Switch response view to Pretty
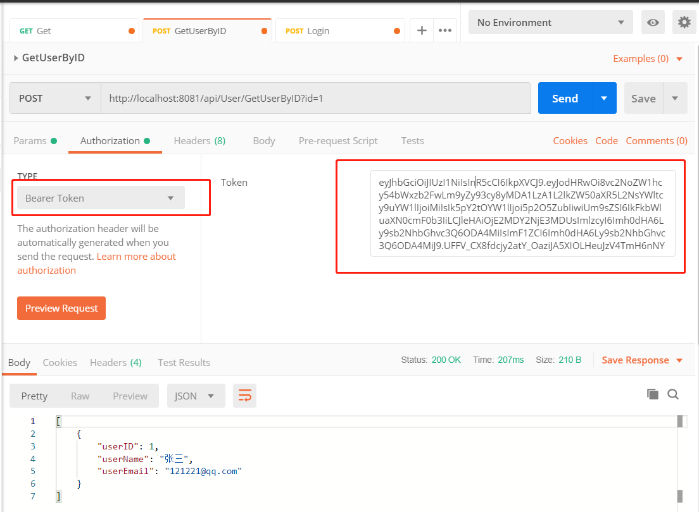 point(34,396)
